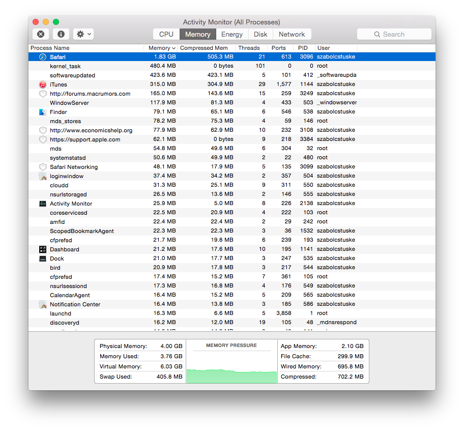This screenshot has height=431, width=464.
Task: Open the Inspect process info icon
Action: (x=61, y=34)
